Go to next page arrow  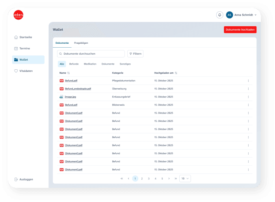[x=169, y=178]
